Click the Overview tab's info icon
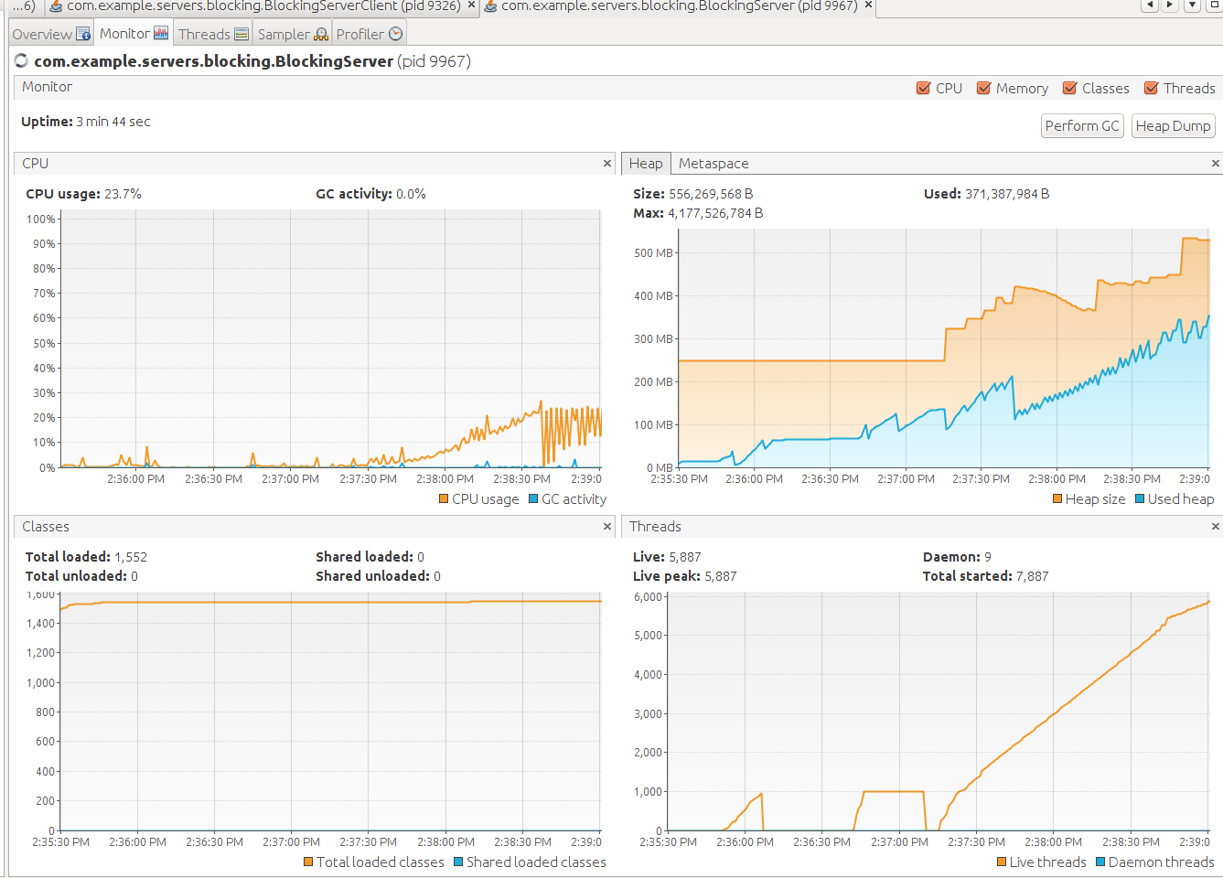 click(x=83, y=34)
